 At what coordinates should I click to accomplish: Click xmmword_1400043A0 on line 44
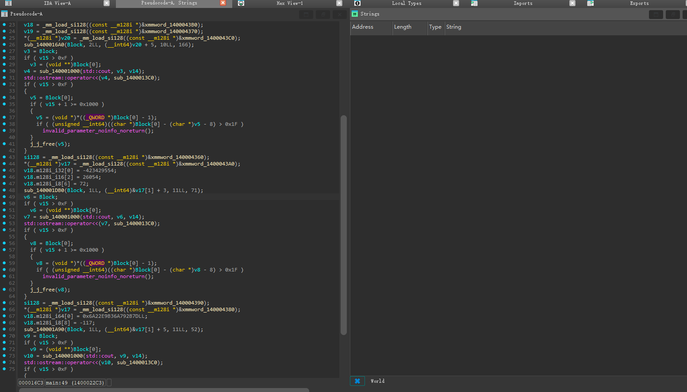(x=208, y=164)
